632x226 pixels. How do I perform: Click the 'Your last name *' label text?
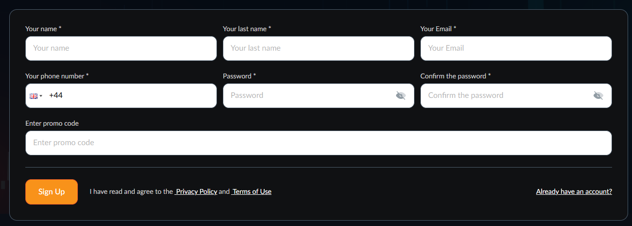(x=247, y=29)
